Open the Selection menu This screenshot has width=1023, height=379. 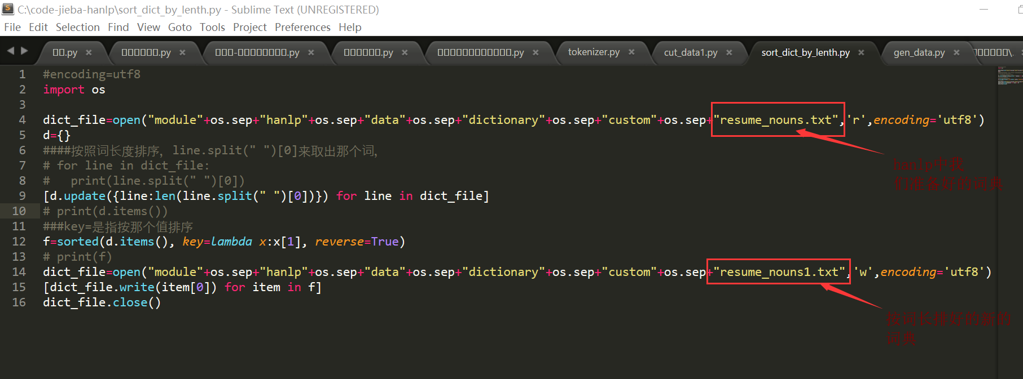coord(78,27)
